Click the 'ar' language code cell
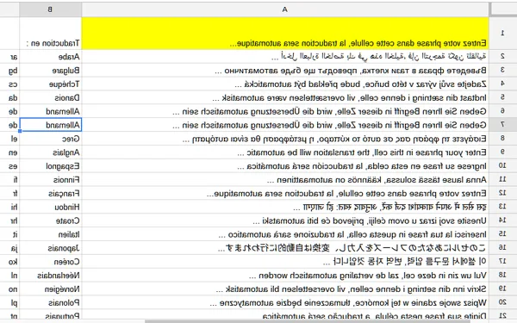The image size is (517, 323). [x=9, y=57]
